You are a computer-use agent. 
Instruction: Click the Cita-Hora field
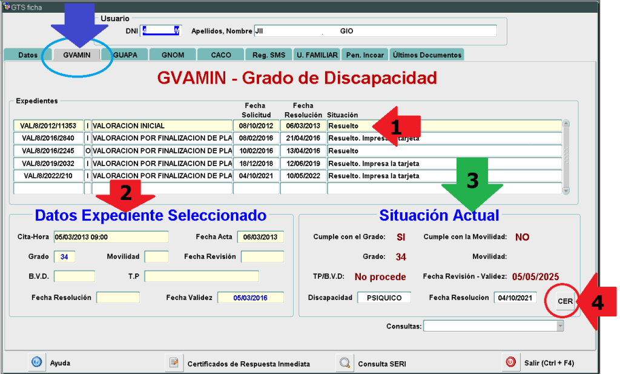(111, 237)
